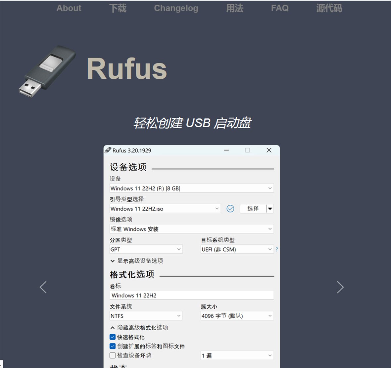Open the 目标系统类型 UEFI dropdown
This screenshot has width=391, height=368.
pyautogui.click(x=237, y=249)
